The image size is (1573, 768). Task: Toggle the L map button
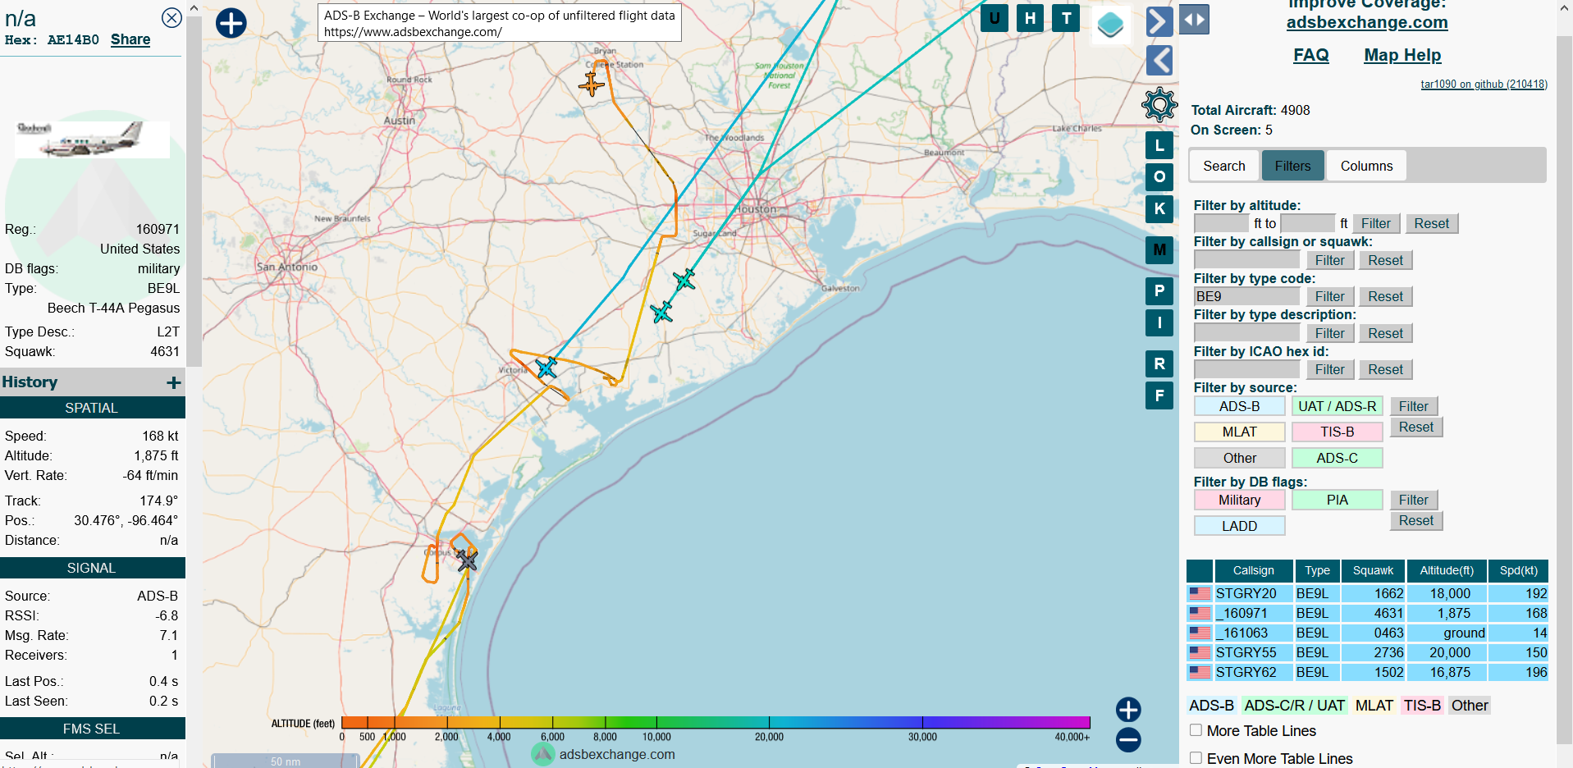pos(1159,146)
